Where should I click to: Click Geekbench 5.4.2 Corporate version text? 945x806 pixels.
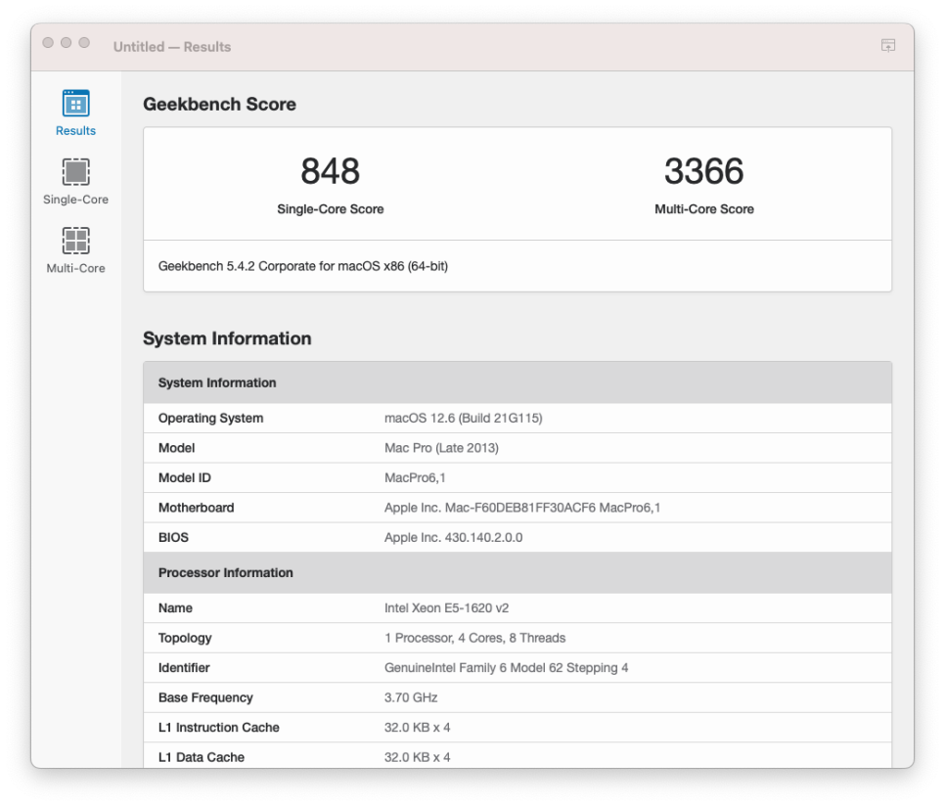click(x=303, y=266)
